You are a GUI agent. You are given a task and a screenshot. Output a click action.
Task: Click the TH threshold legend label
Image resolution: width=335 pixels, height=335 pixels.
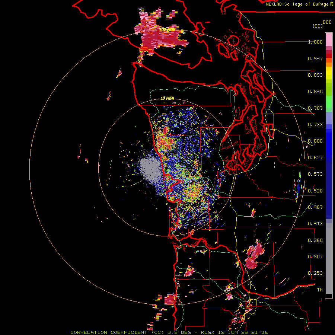pyautogui.click(x=320, y=290)
